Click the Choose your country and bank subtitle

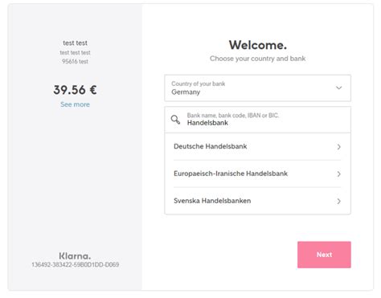257,59
